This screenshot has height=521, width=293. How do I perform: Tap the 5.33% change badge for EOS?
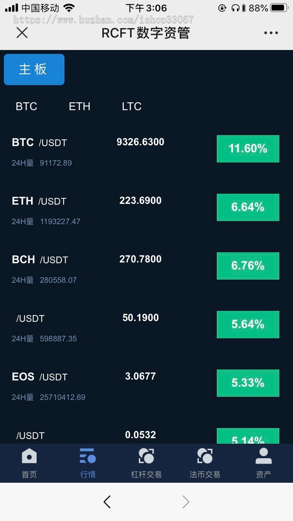tap(248, 383)
